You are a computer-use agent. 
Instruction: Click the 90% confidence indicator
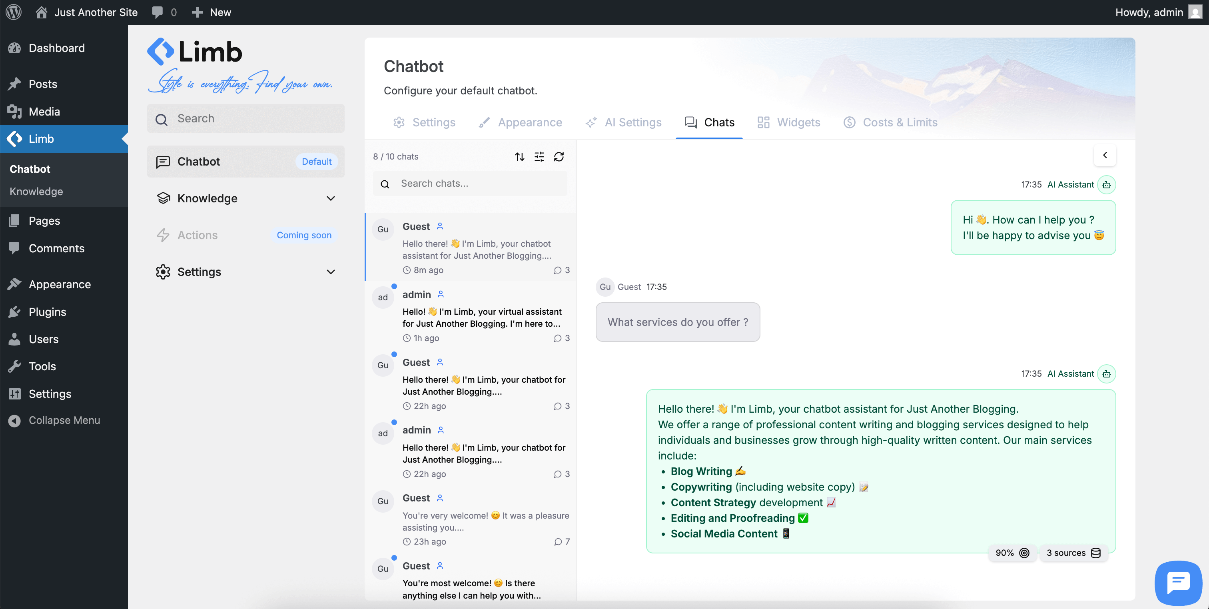pyautogui.click(x=1012, y=553)
